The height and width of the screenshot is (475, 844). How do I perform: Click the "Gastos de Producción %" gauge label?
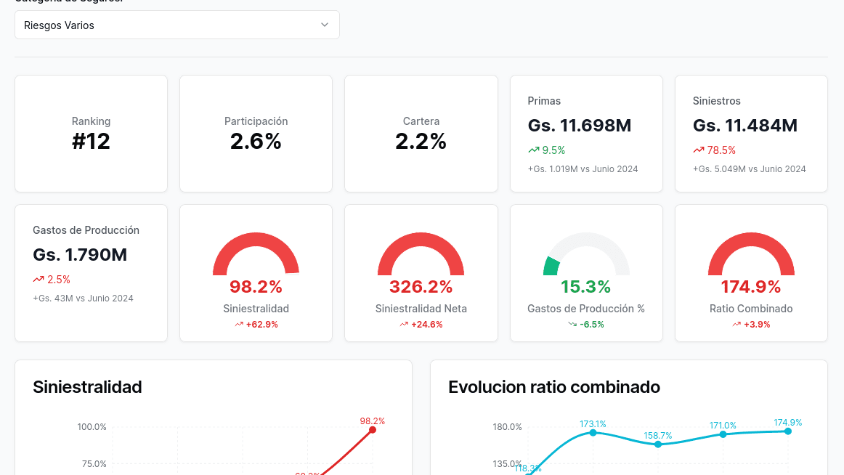point(585,309)
